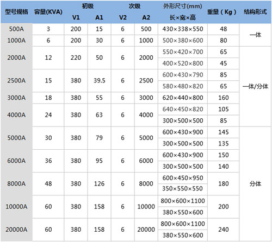
Task: Click the 39.5 A1 value
Action: pyautogui.click(x=99, y=80)
